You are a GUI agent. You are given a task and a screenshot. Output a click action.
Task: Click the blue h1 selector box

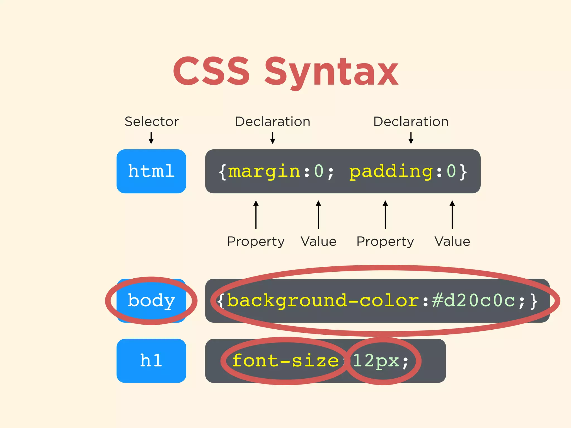click(x=151, y=361)
